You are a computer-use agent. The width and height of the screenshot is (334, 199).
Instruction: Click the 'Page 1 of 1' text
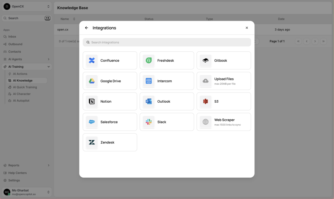click(277, 41)
